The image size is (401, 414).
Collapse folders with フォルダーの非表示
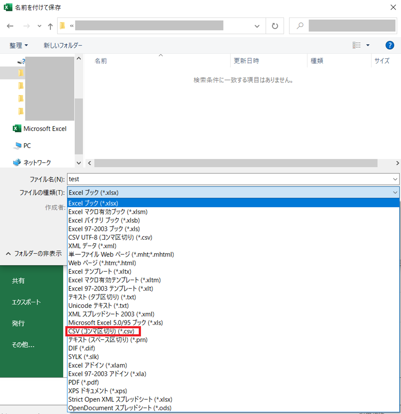pyautogui.click(x=34, y=254)
